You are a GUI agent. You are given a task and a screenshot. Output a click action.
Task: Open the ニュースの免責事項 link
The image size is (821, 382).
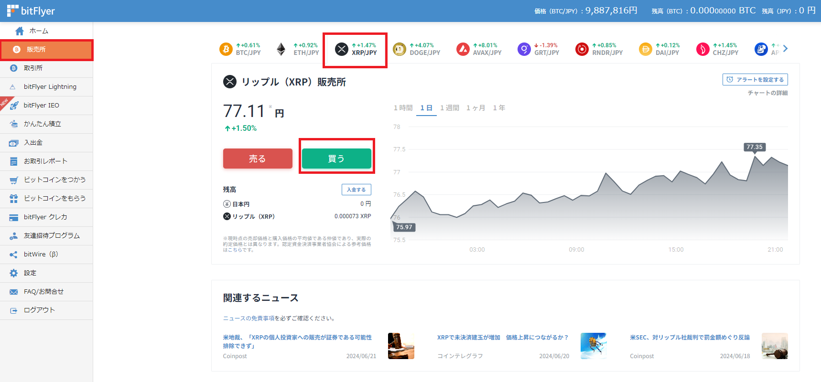248,318
